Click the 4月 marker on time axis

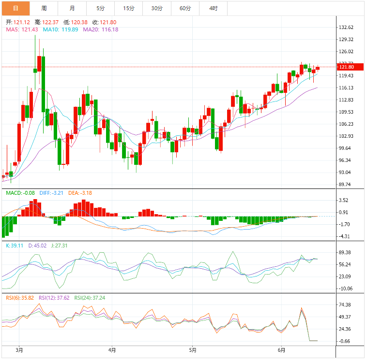pos(112,350)
